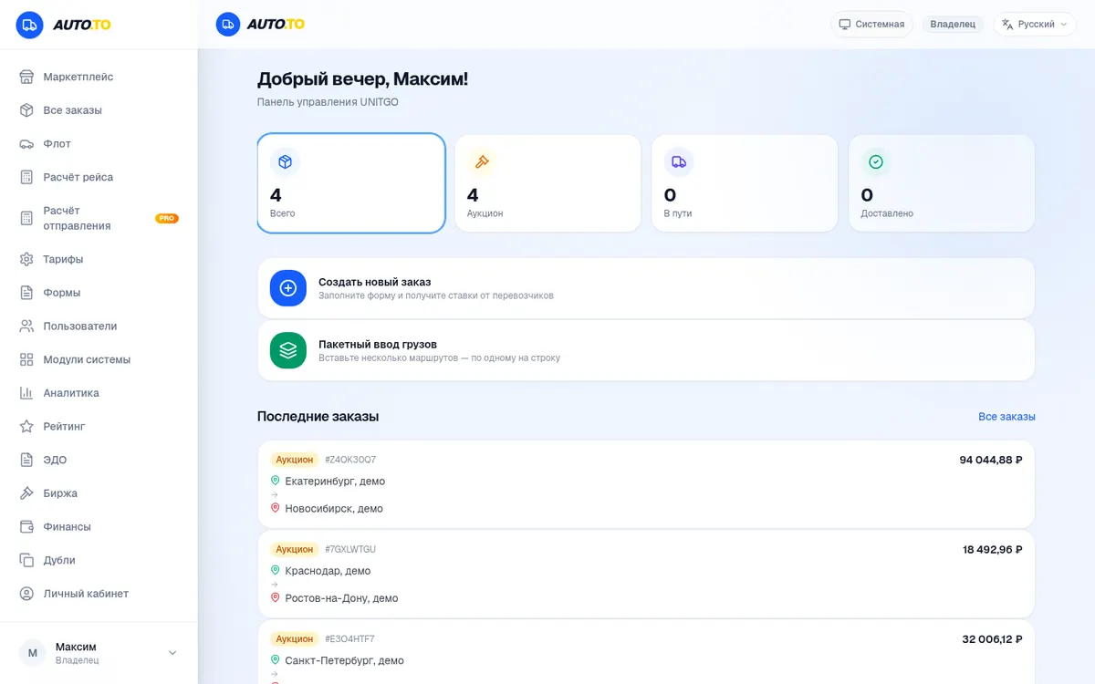This screenshot has width=1095, height=684.
Task: Click the Биржа gavel icon
Action: tap(26, 493)
